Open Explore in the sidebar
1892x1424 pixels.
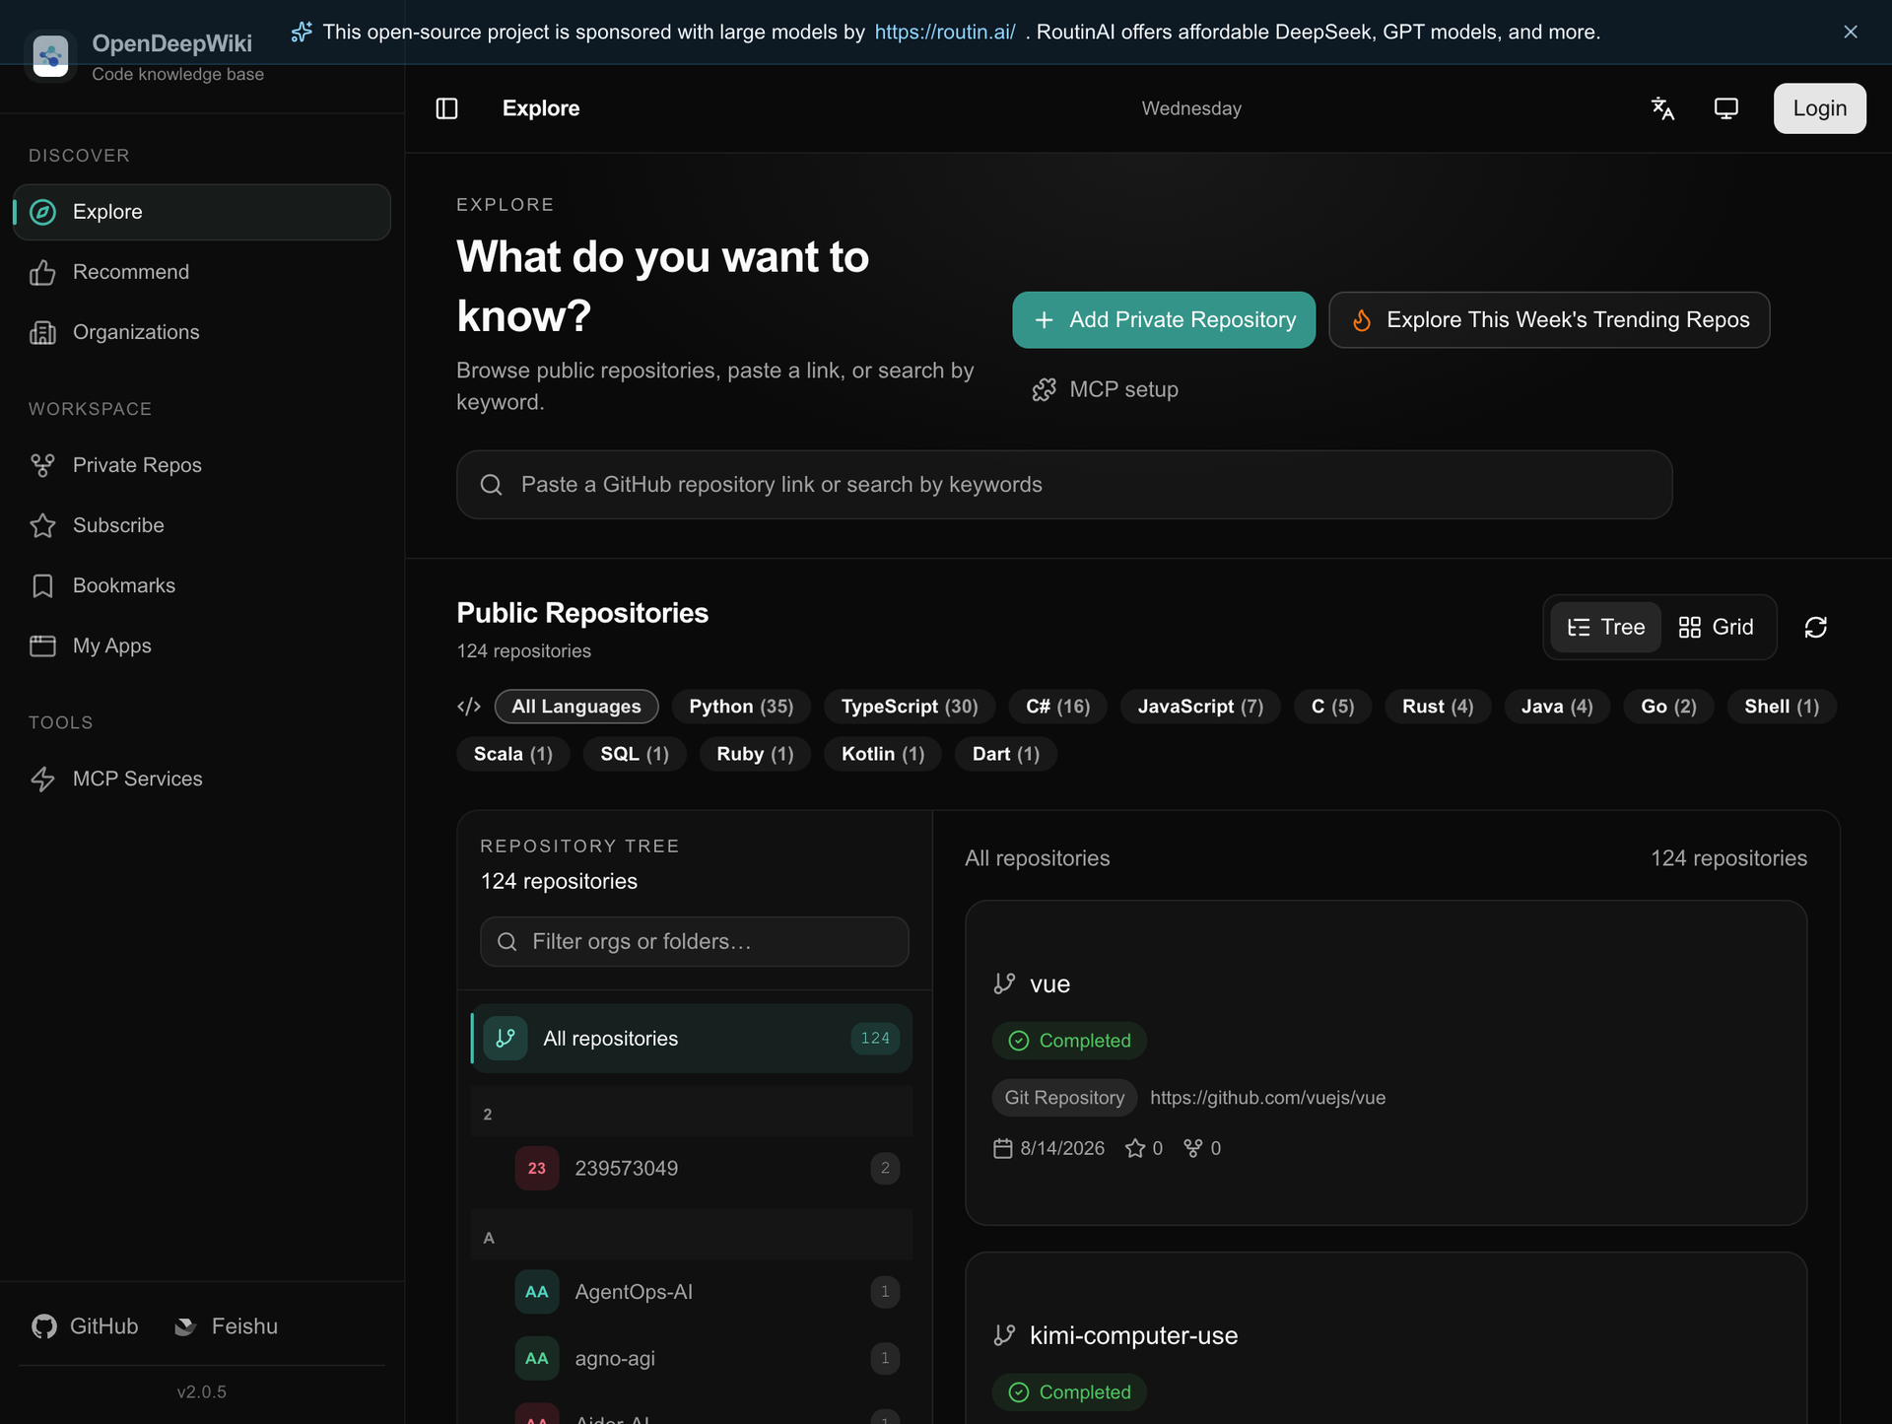(202, 212)
